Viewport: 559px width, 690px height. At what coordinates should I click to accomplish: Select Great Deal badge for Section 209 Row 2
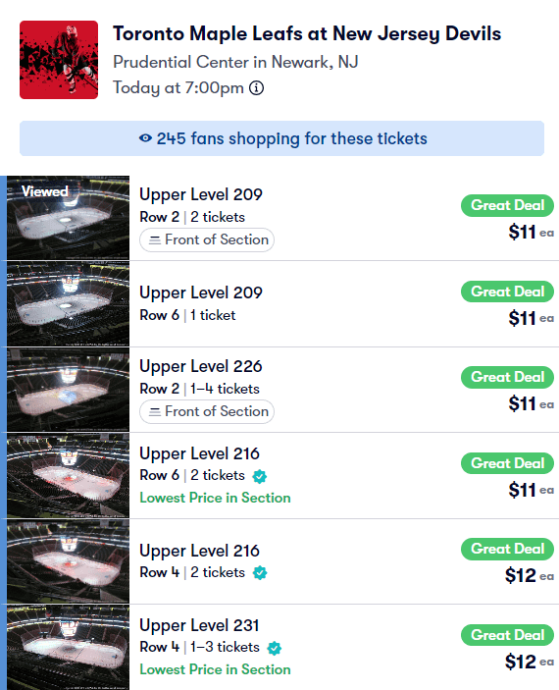point(507,205)
